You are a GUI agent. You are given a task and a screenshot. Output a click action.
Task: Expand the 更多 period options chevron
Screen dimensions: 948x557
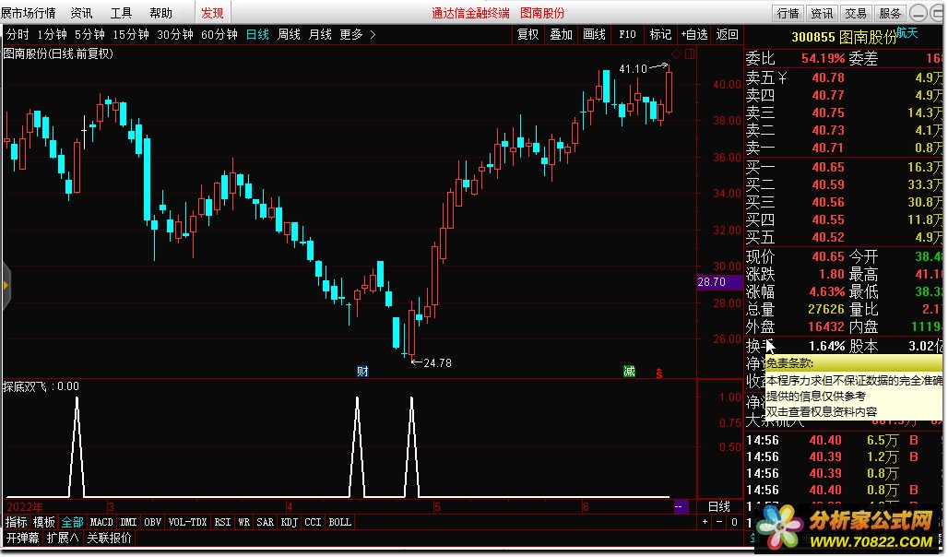[x=373, y=35]
